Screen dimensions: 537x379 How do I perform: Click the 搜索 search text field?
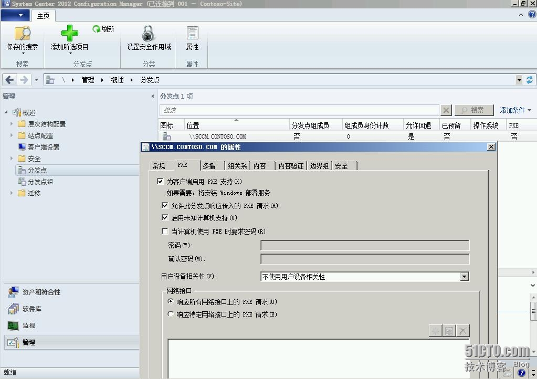(x=299, y=110)
